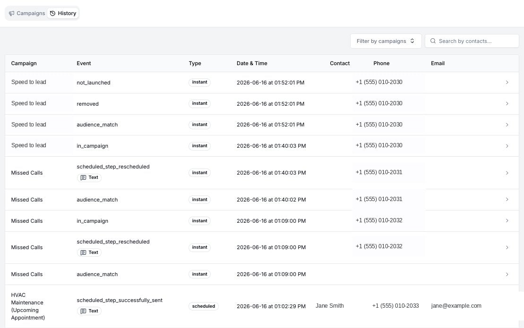This screenshot has height=328, width=524.
Task: Click phone +1 (555) 010-2031 in the audience_match row
Action: [x=379, y=199]
